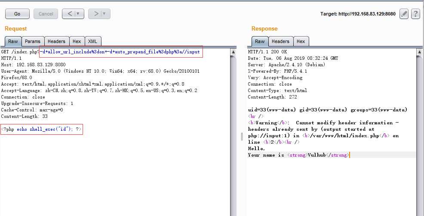Select the Request Raw tab
Image resolution: width=424 pixels, height=216 pixels.
tap(13, 41)
